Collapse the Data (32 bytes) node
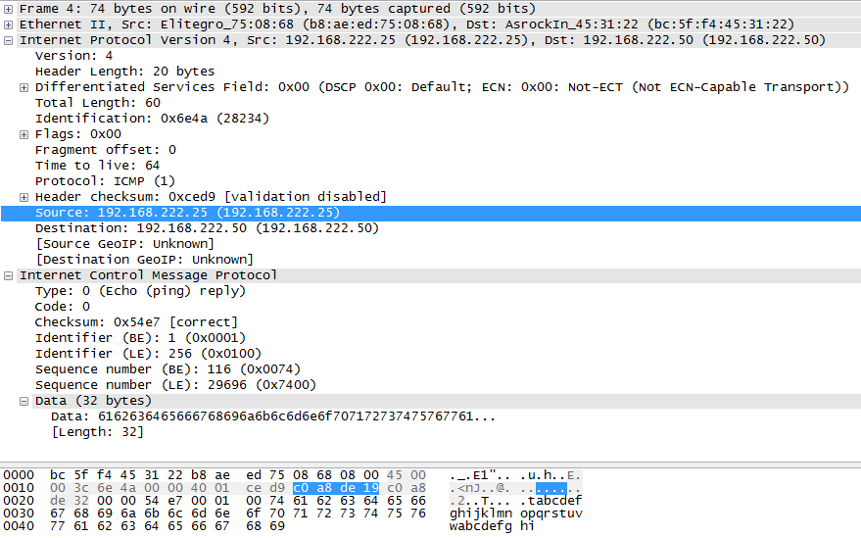Image resolution: width=861 pixels, height=538 pixels. (x=24, y=401)
